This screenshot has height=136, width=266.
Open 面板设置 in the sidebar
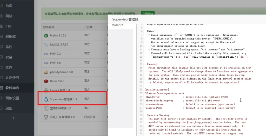coord(12,98)
